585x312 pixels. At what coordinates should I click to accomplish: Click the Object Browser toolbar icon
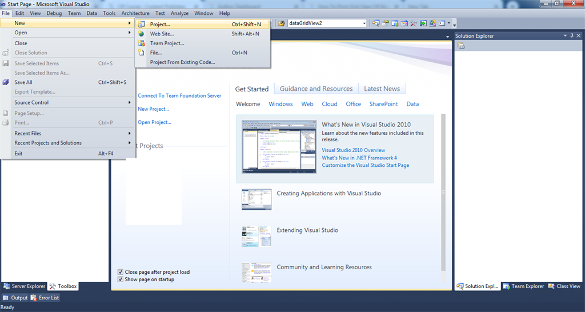pyautogui.click(x=404, y=23)
